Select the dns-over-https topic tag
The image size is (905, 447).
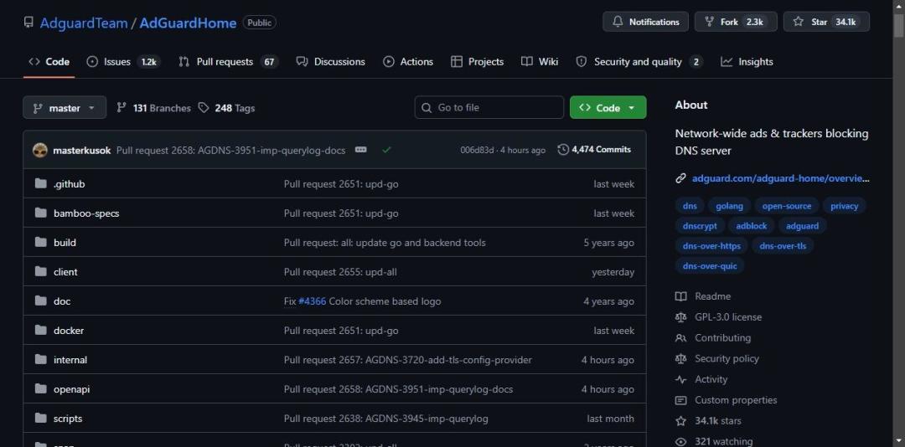711,246
